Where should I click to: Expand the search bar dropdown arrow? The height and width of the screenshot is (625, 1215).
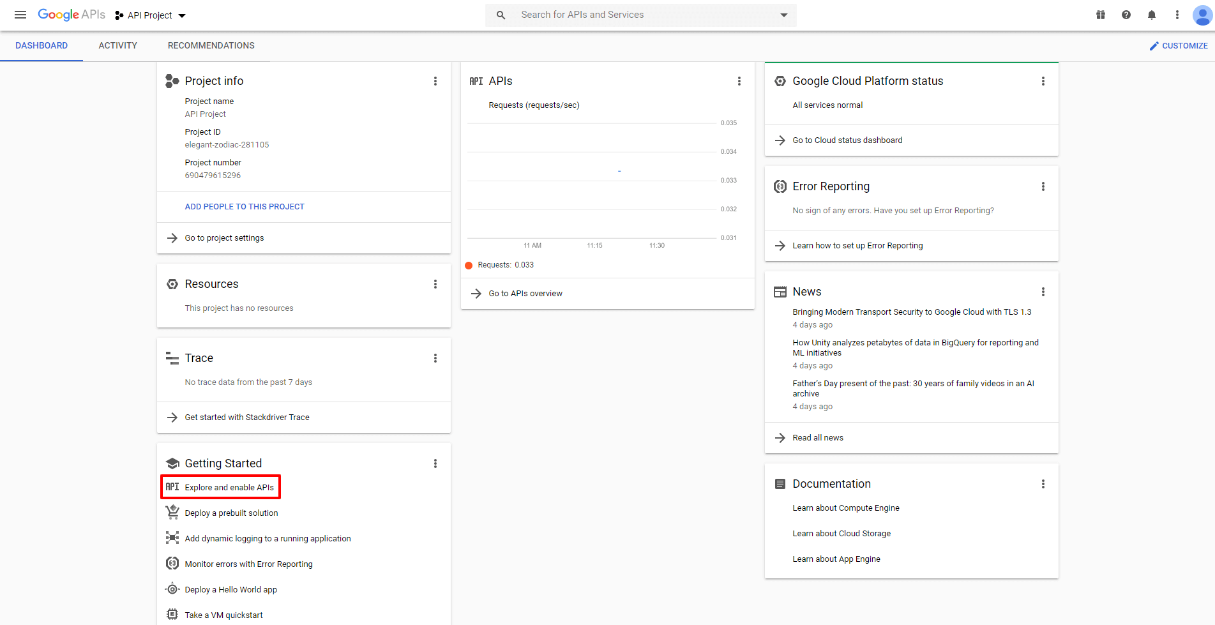(x=784, y=15)
